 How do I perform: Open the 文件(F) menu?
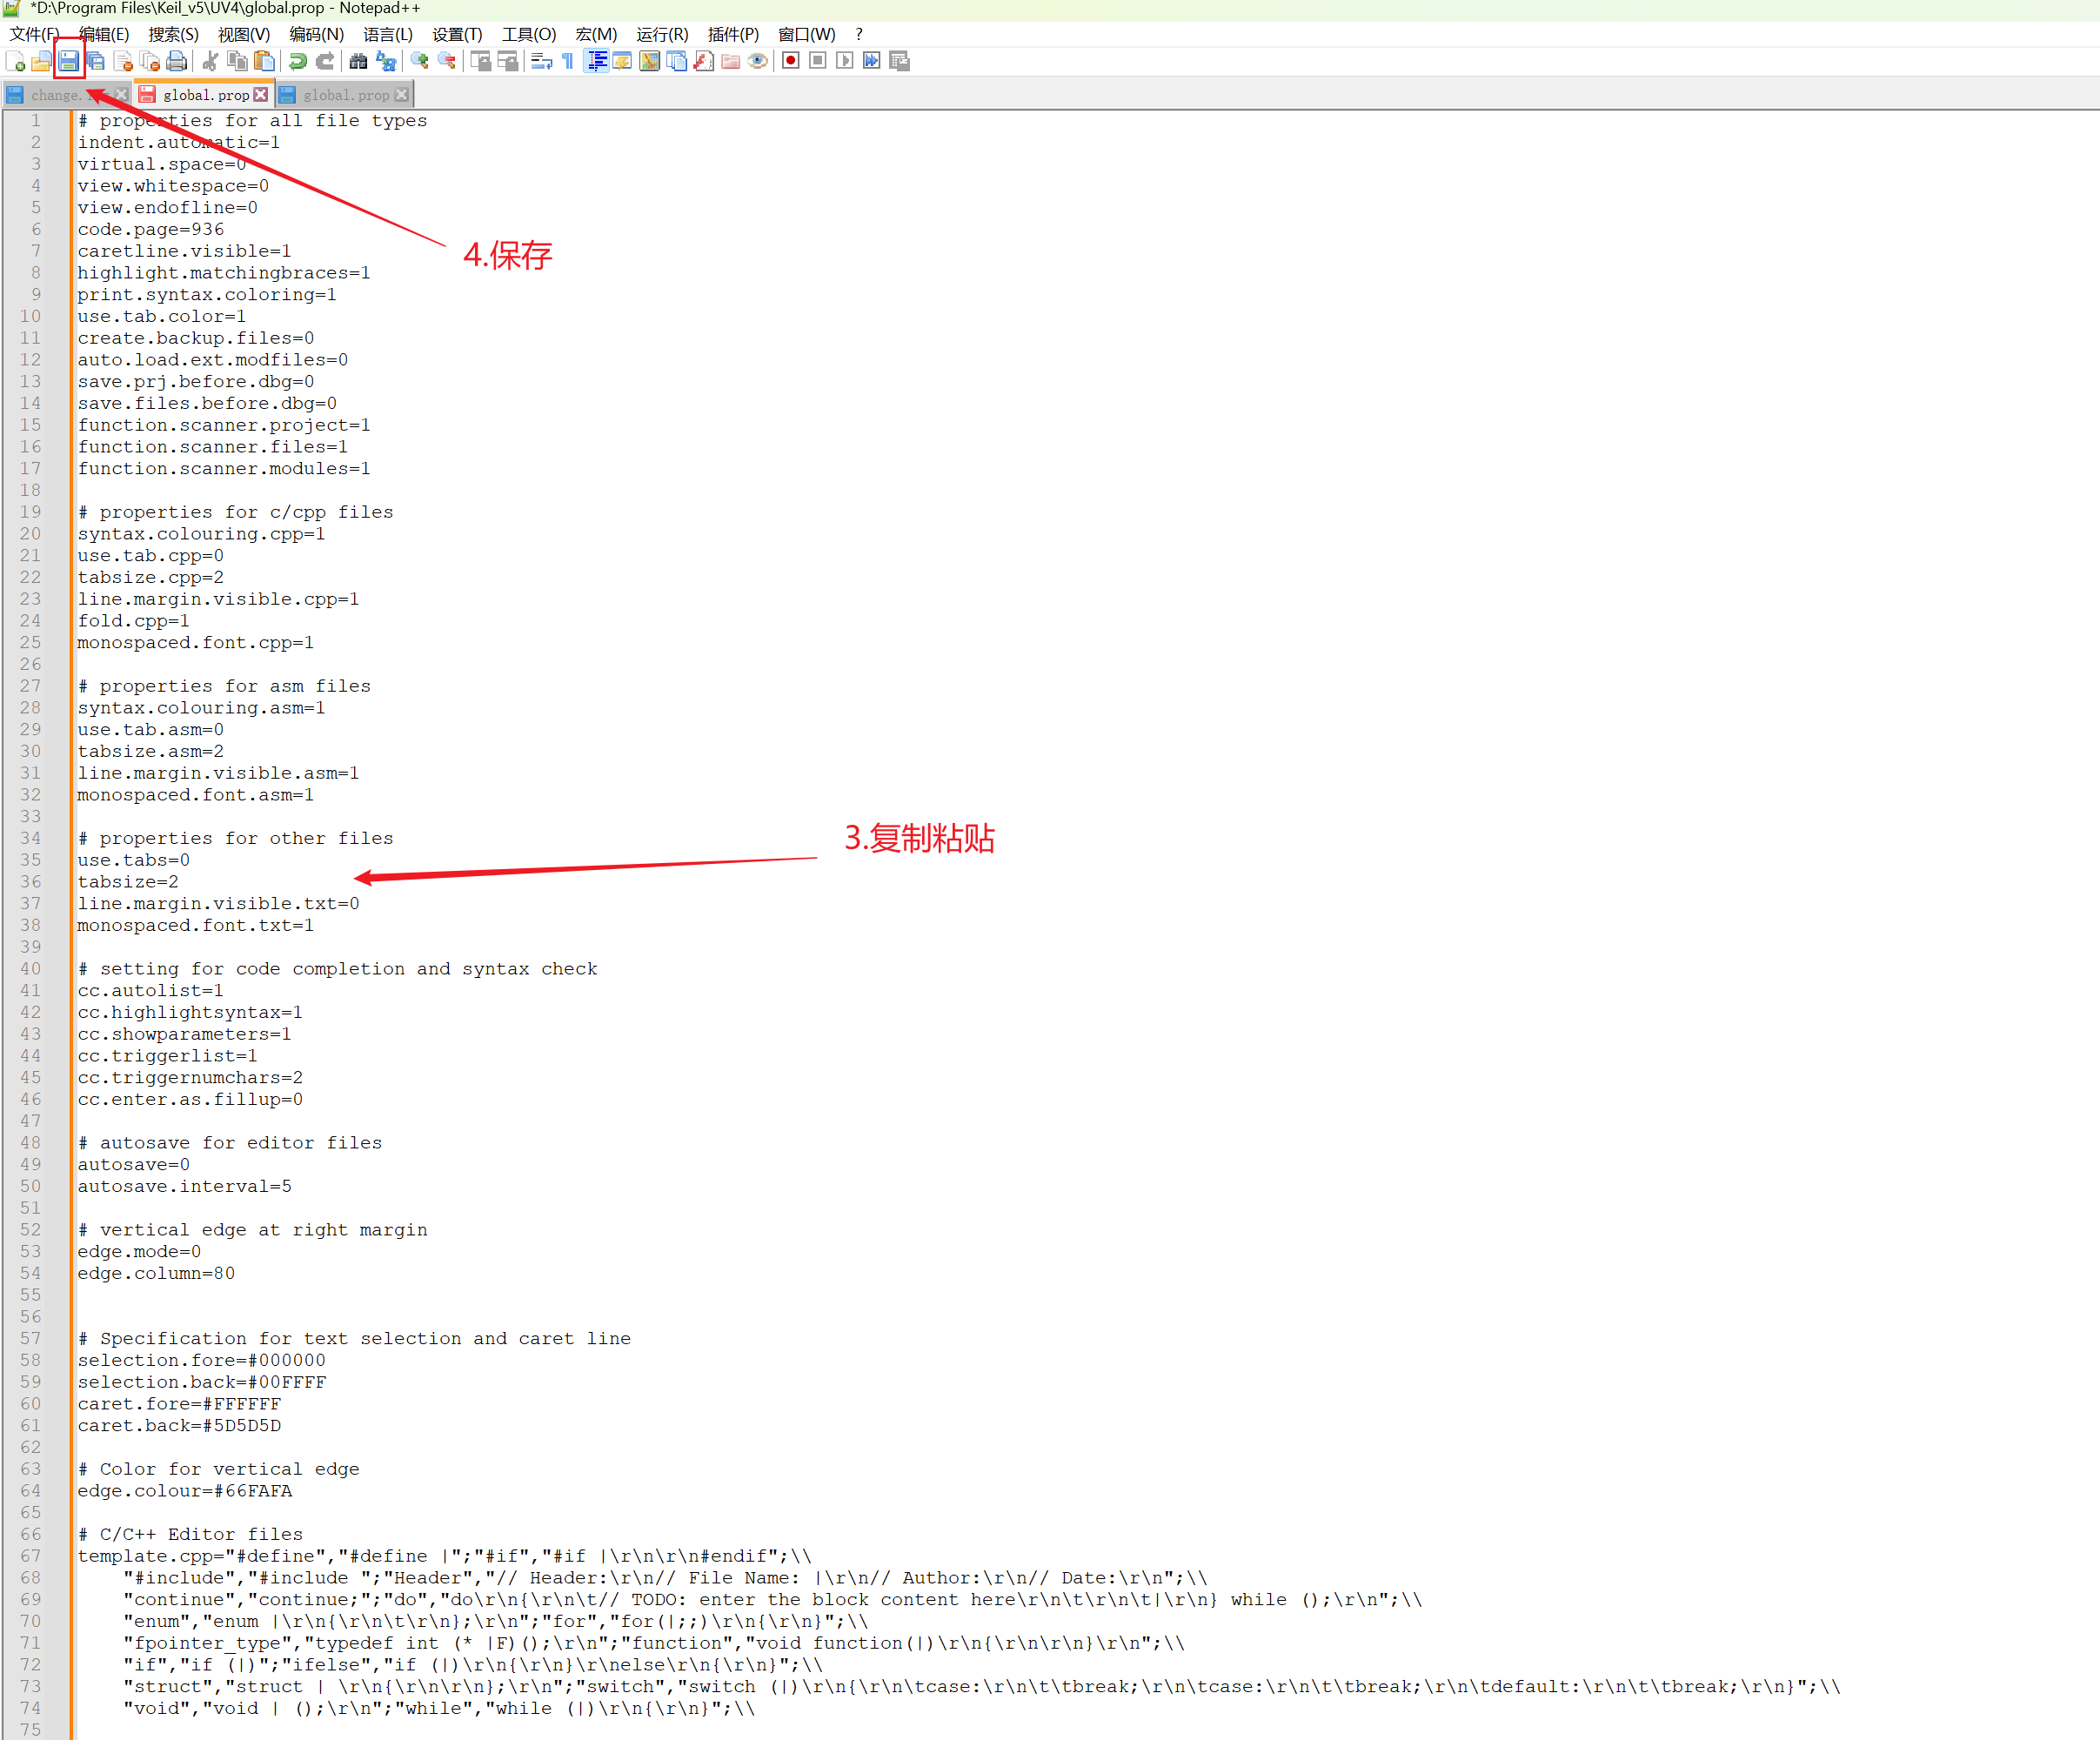[33, 34]
